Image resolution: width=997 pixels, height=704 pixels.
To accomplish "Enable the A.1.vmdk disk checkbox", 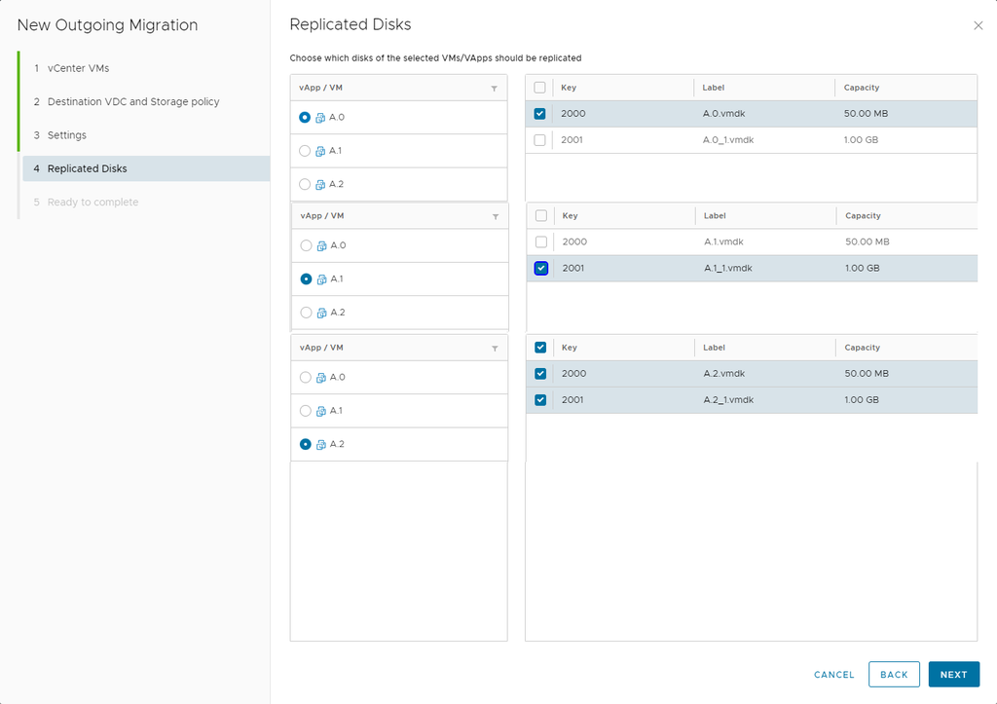I will (541, 242).
